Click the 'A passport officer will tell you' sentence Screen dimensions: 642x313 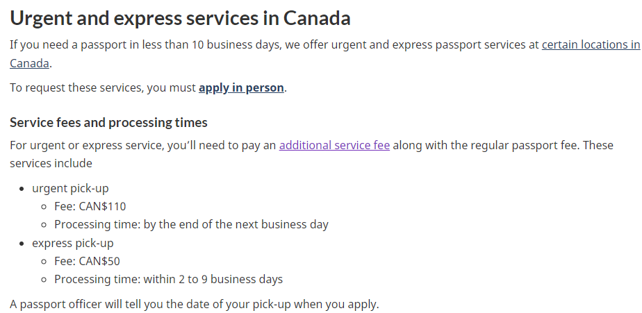click(195, 305)
